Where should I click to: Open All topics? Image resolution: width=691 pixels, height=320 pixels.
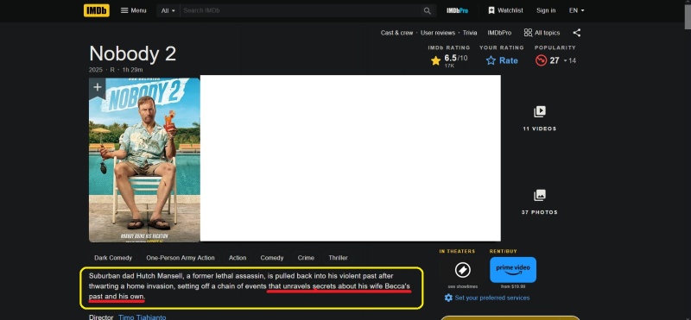point(542,33)
